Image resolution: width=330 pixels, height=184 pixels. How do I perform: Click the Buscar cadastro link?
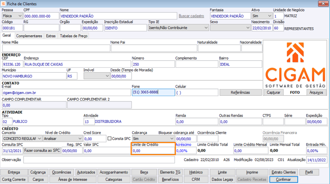click(191, 16)
